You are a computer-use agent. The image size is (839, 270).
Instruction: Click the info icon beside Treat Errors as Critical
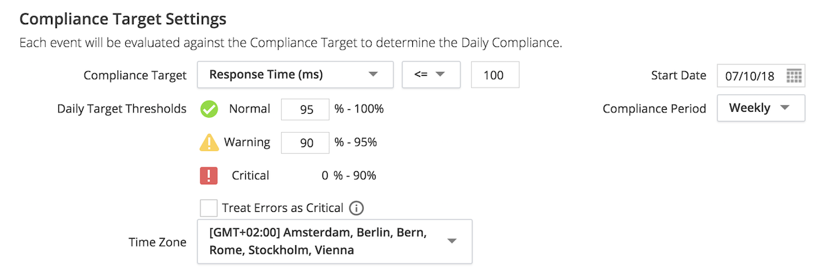coord(356,208)
